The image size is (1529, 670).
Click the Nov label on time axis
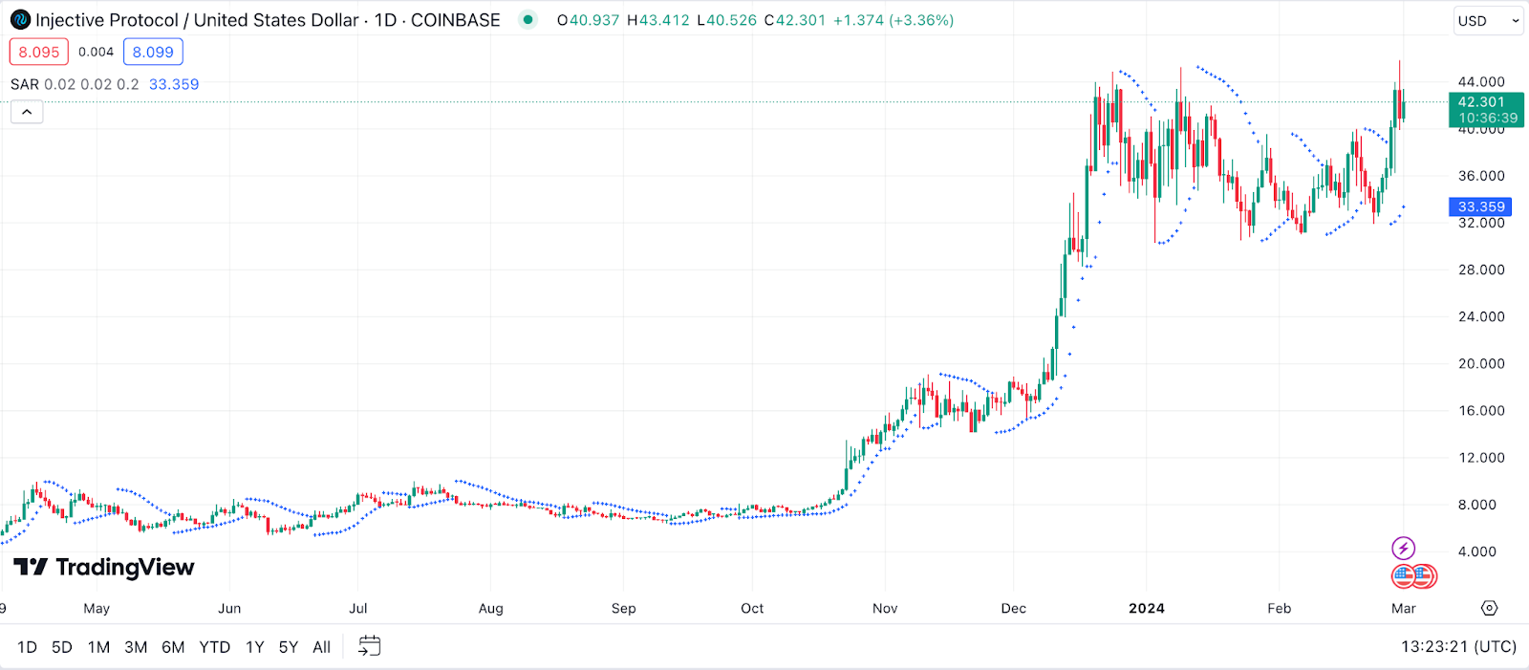[885, 609]
